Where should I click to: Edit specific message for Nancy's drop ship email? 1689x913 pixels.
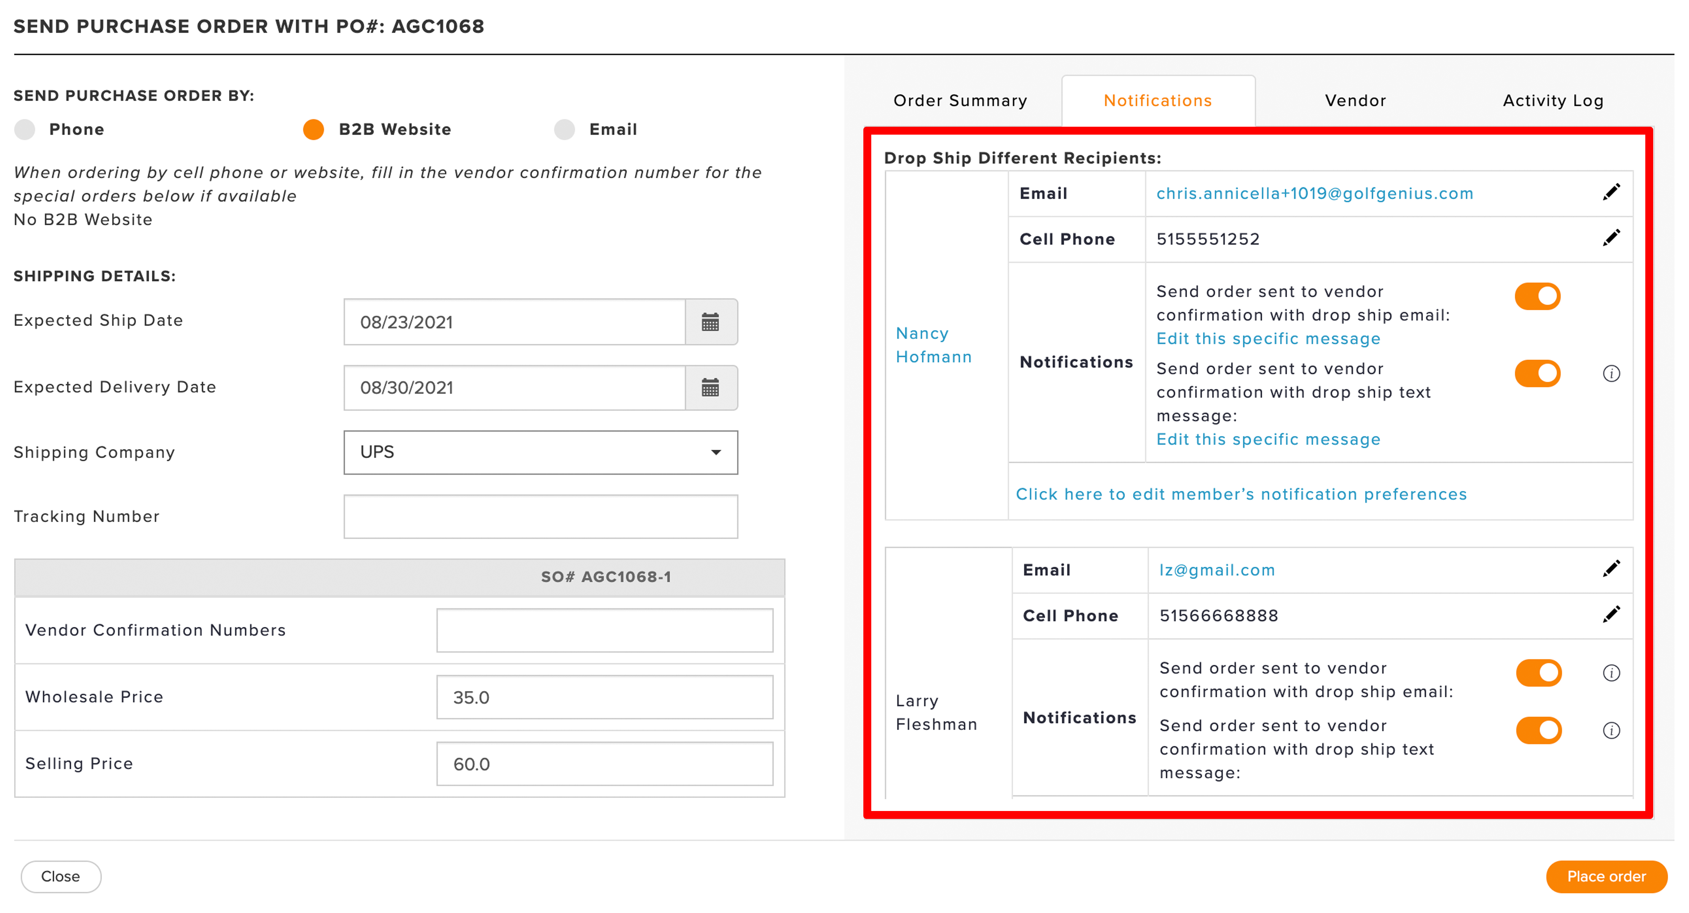[1268, 338]
